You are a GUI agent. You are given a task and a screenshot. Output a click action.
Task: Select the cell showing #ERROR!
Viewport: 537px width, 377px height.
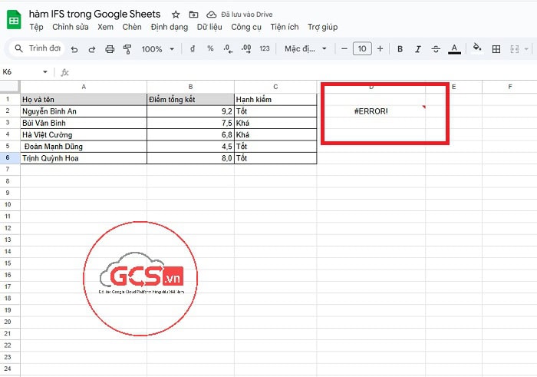371,111
